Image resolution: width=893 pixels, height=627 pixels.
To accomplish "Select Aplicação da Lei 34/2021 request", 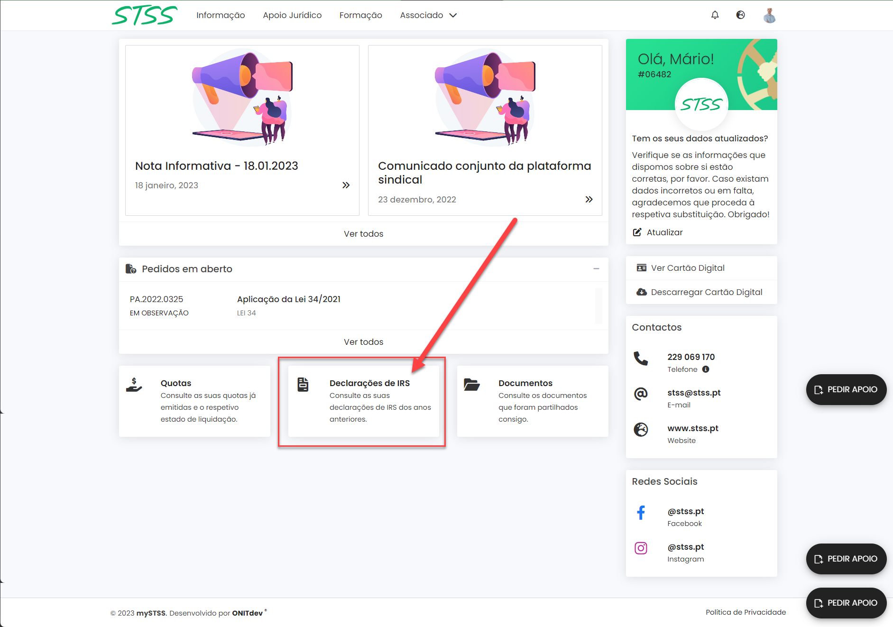I will click(x=289, y=299).
